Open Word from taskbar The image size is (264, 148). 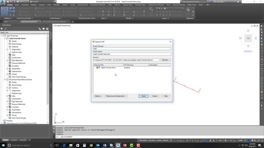point(104,145)
